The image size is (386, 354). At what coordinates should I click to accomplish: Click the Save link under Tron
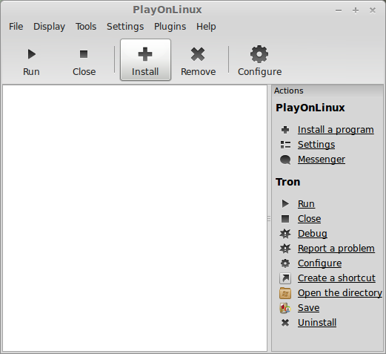(x=309, y=308)
